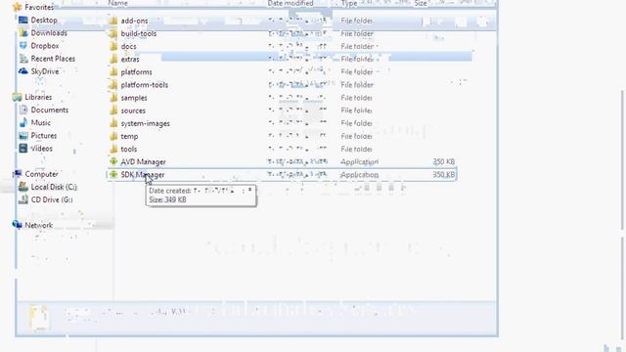The height and width of the screenshot is (352, 626).
Task: Select Favorites header in sidebar
Action: (39, 7)
